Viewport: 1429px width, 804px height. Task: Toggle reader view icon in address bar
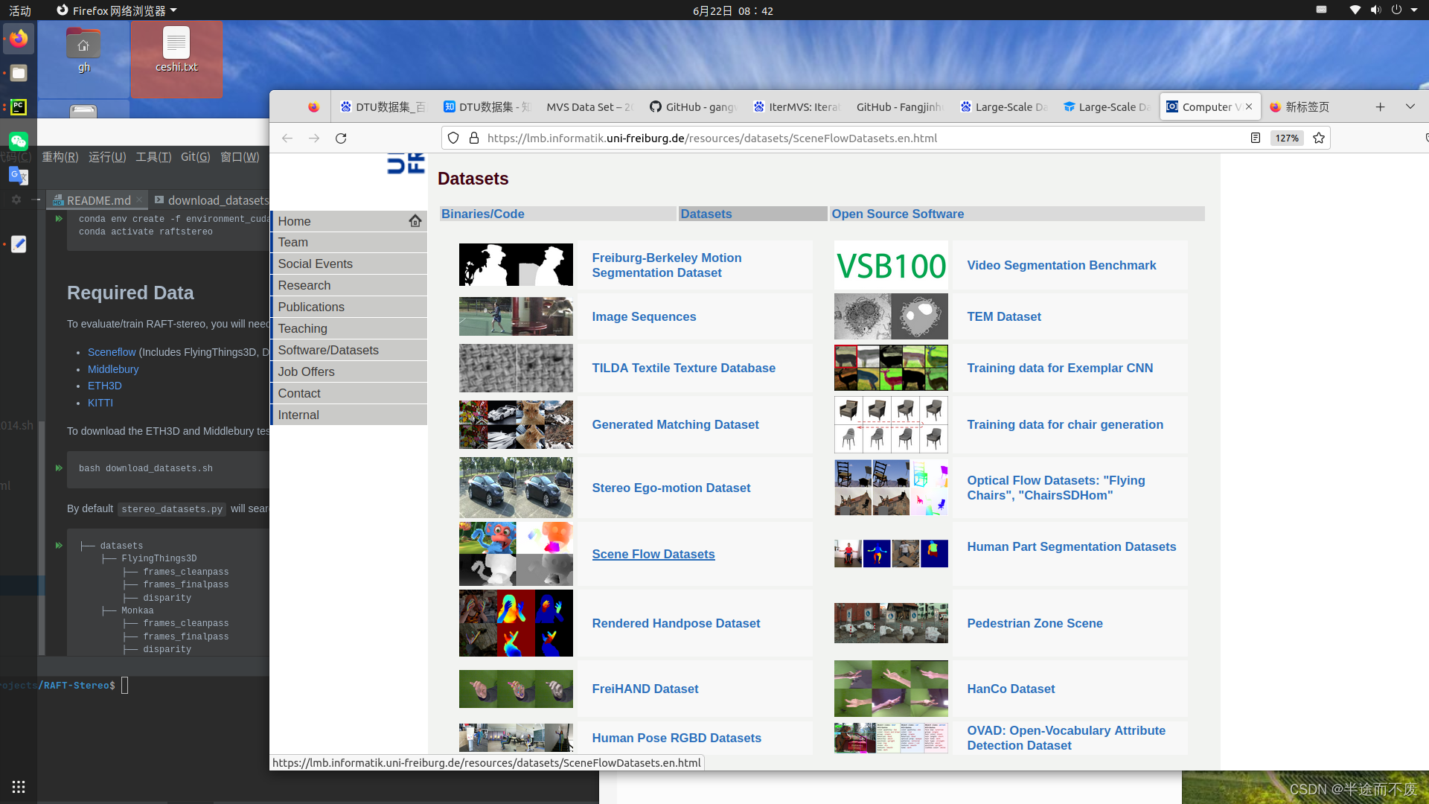click(x=1256, y=138)
